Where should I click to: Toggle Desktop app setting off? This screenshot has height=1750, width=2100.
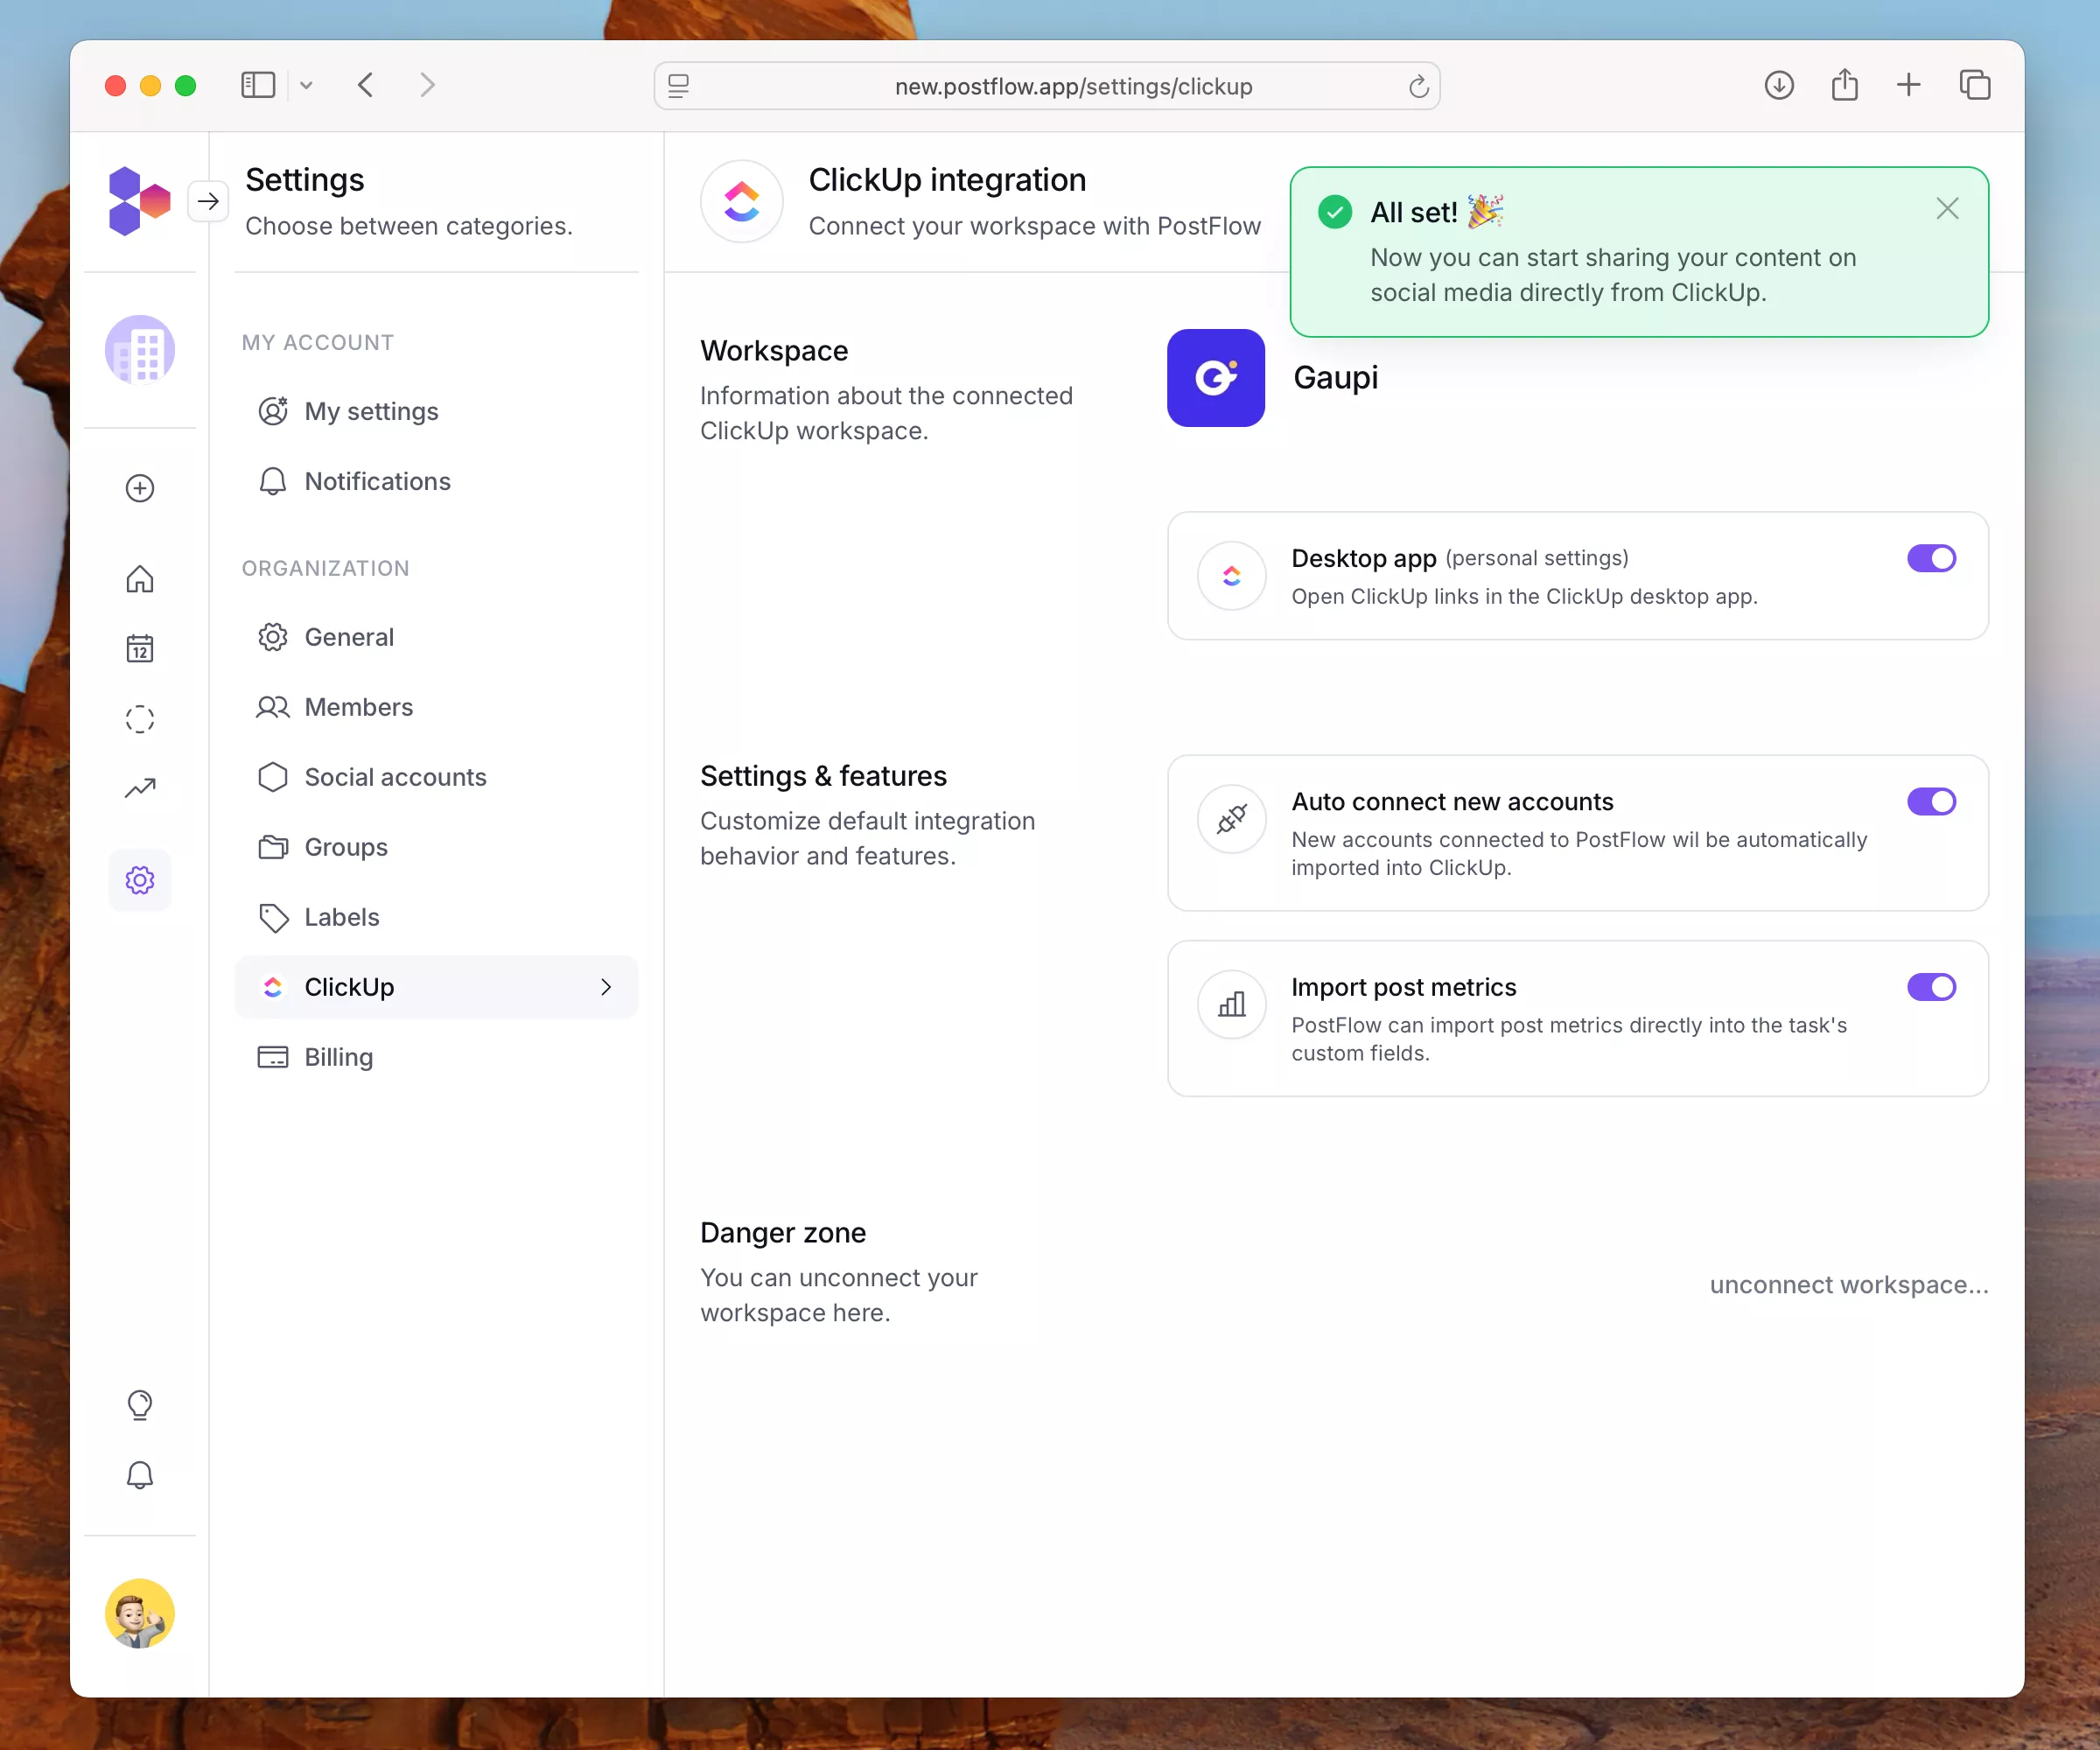tap(1931, 558)
